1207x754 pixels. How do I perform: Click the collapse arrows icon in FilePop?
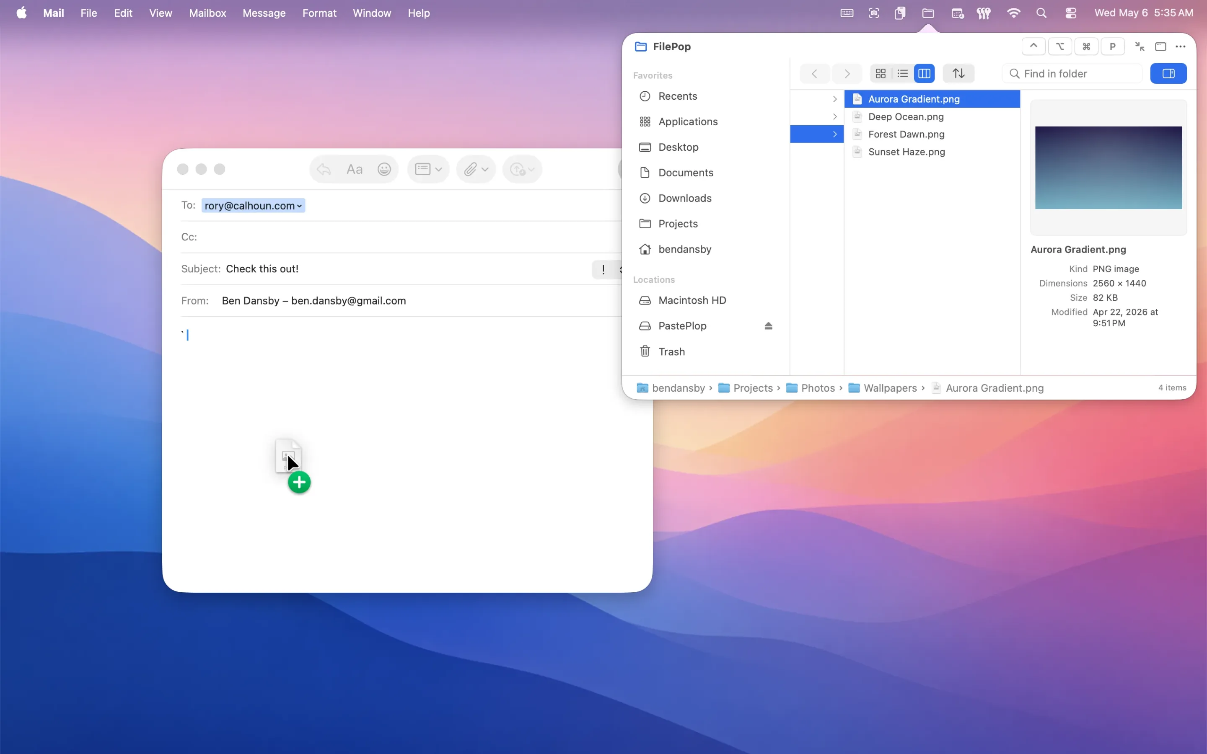pyautogui.click(x=1140, y=46)
